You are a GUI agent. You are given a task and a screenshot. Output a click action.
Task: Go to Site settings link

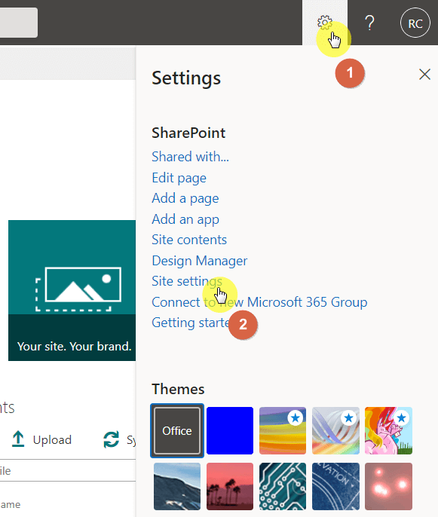pos(187,281)
